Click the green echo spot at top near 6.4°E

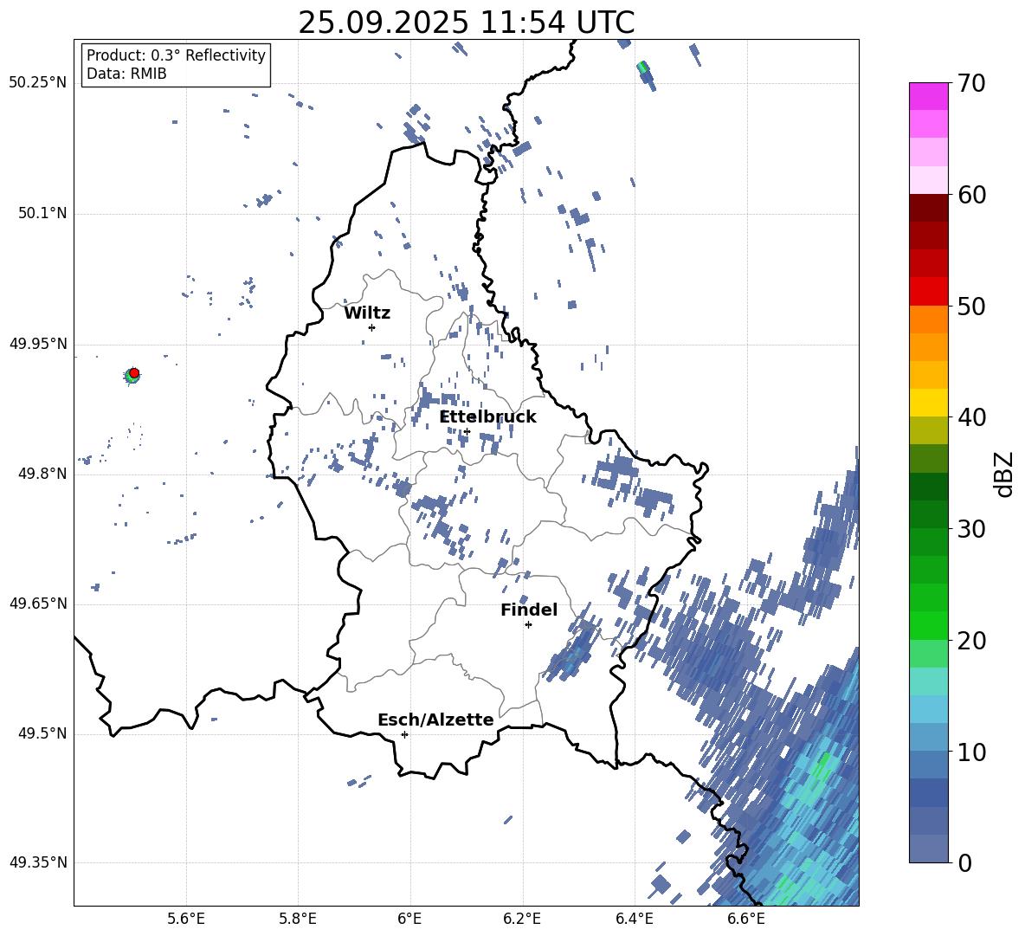642,67
